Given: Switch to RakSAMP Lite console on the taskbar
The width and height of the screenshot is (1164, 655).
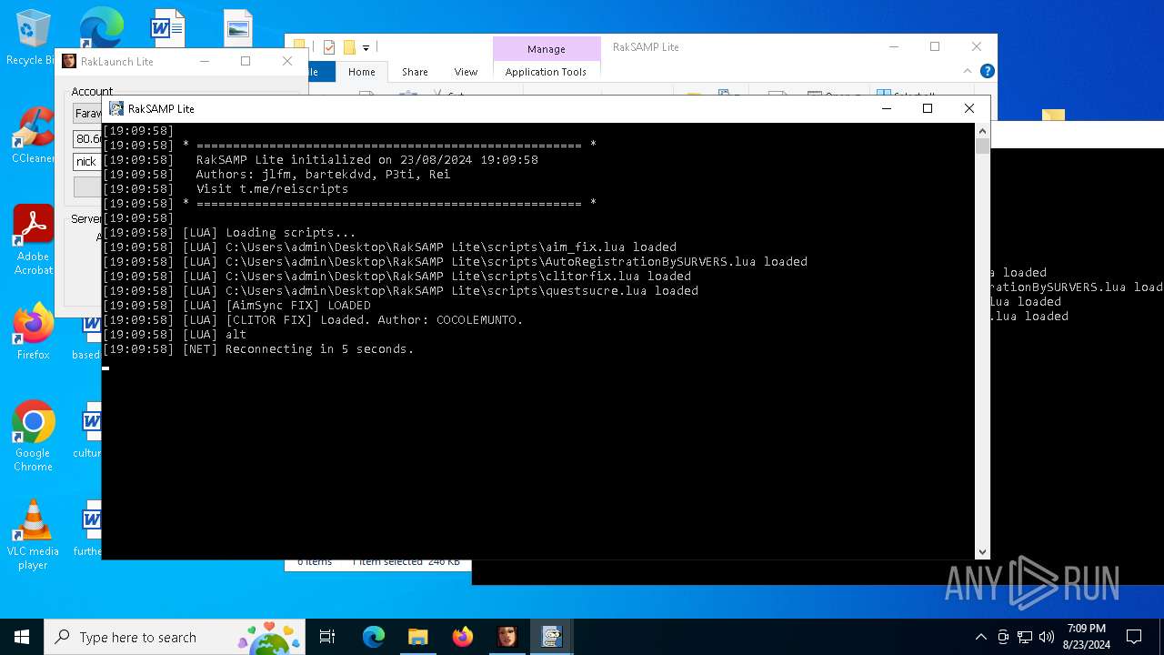Looking at the screenshot, I should pyautogui.click(x=551, y=637).
